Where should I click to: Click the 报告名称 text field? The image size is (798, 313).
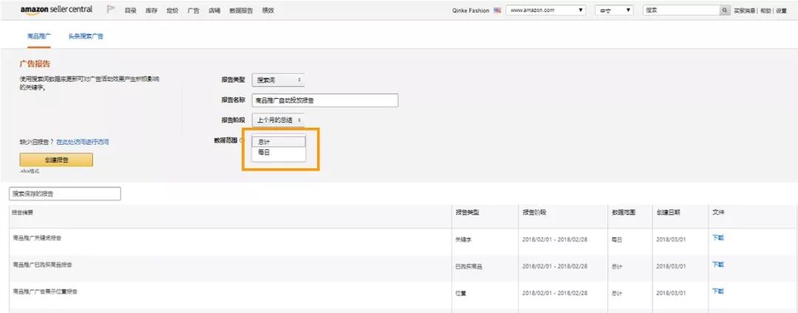tap(325, 100)
